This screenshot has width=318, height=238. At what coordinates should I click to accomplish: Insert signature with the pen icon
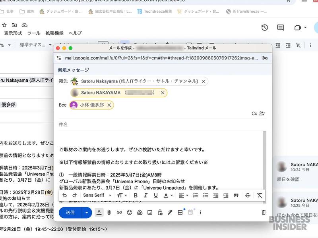[x=170, y=212]
